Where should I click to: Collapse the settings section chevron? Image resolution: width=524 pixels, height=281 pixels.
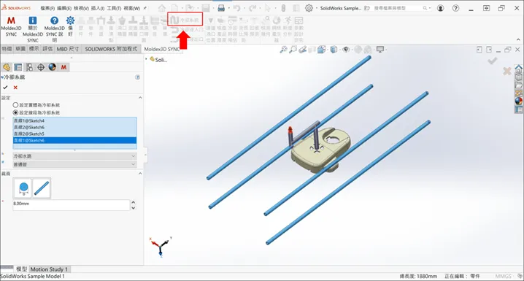pyautogui.click(x=140, y=98)
